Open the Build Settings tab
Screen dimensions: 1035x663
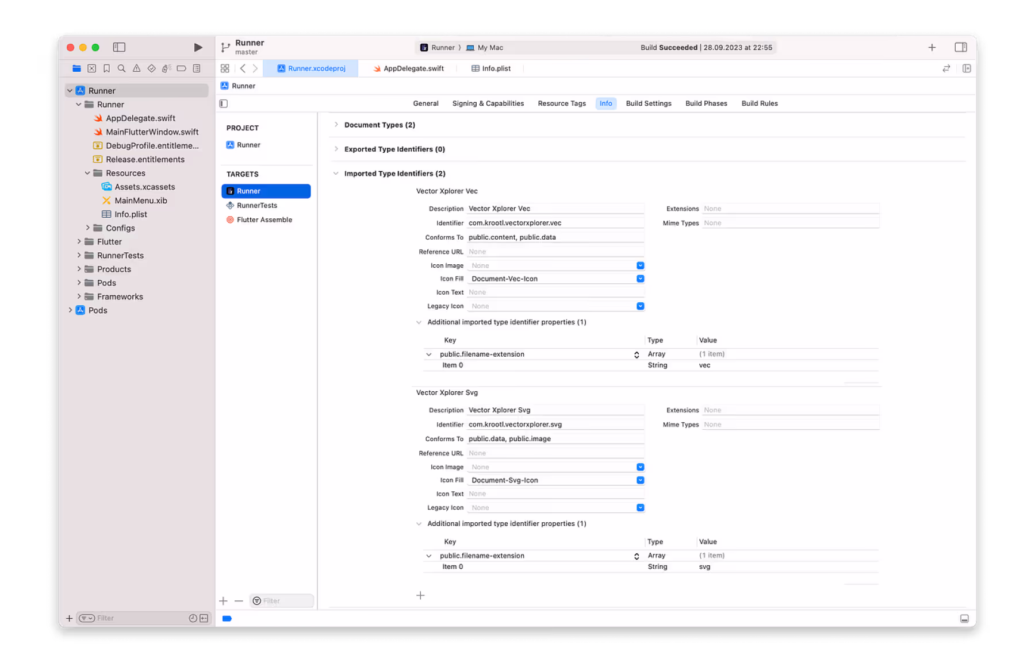[x=648, y=103]
